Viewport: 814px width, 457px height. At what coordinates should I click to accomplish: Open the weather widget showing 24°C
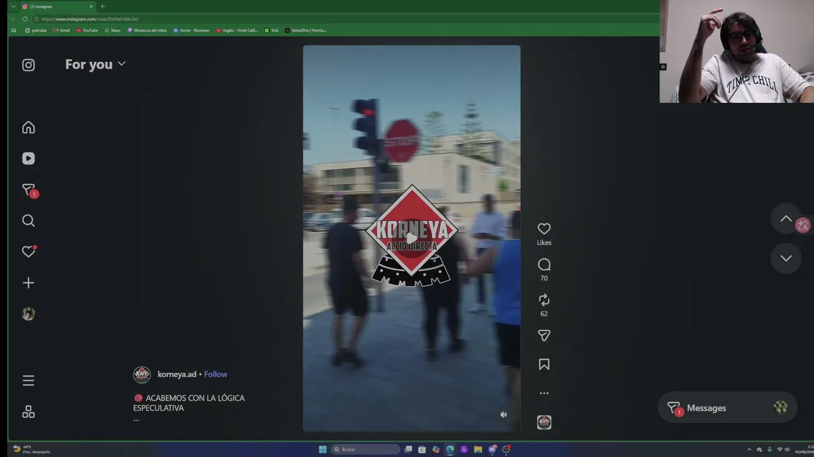coord(32,449)
